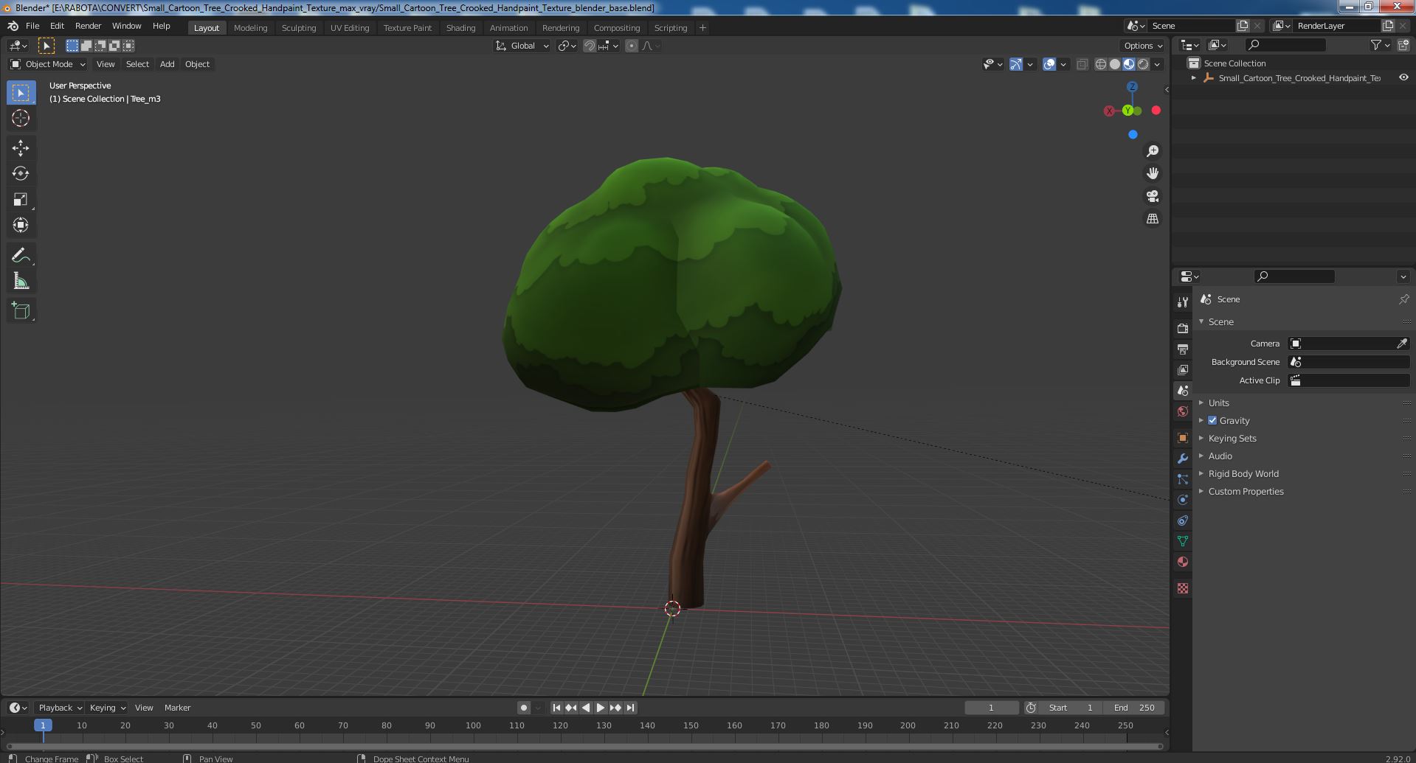Open the Modifier properties tab
The width and height of the screenshot is (1416, 763).
(1183, 459)
